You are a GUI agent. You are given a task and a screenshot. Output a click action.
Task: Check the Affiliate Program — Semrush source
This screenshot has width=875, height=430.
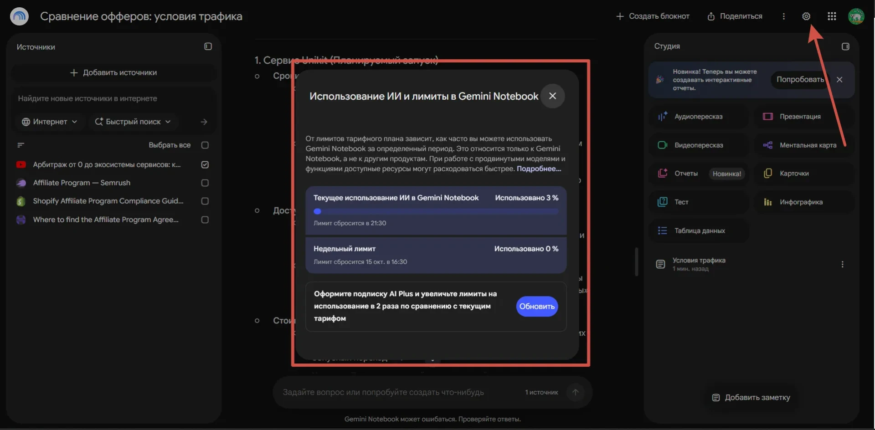[205, 183]
